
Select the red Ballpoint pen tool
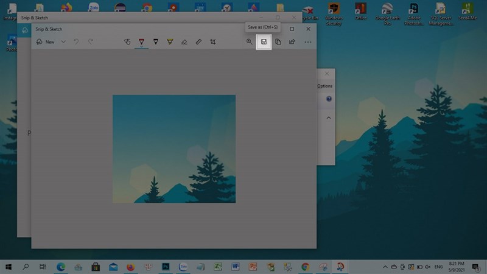coord(141,42)
